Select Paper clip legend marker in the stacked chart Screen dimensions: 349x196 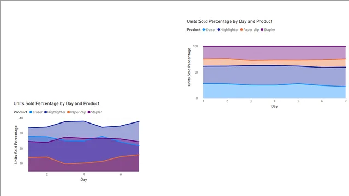coord(242,30)
